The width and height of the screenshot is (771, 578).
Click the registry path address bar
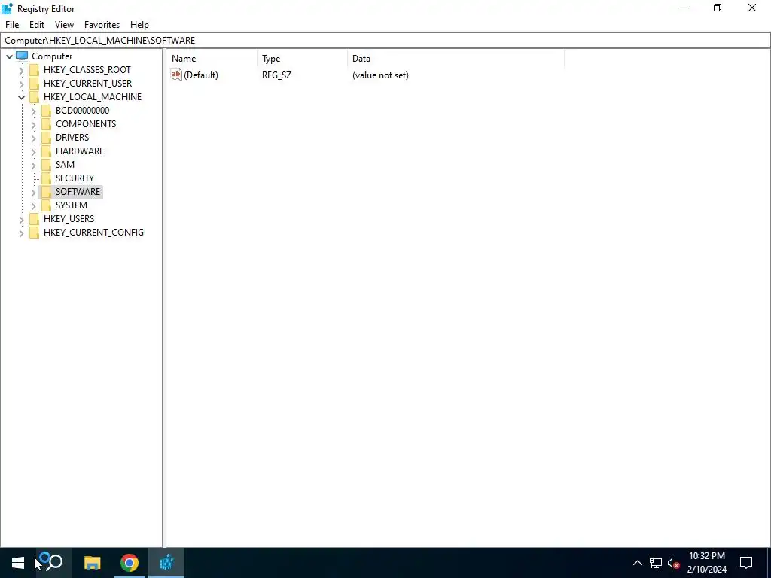coord(385,41)
